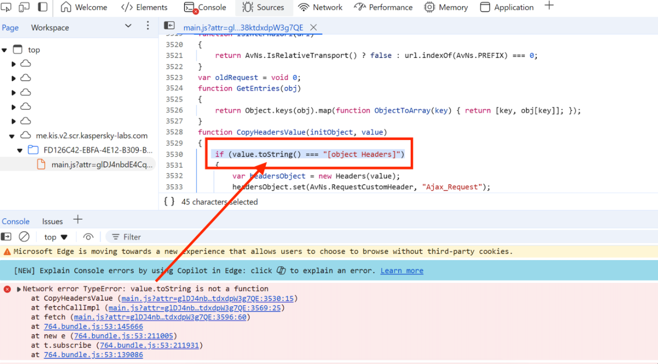Expand the navigator tabs chevron dropdown

[128, 26]
